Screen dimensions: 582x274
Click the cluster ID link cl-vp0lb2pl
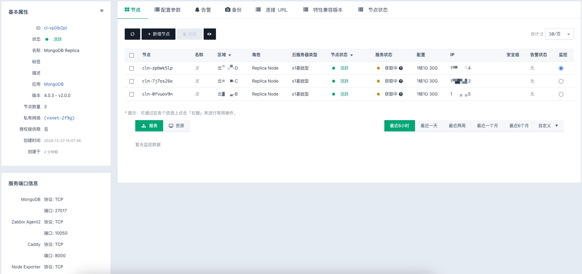click(x=55, y=28)
